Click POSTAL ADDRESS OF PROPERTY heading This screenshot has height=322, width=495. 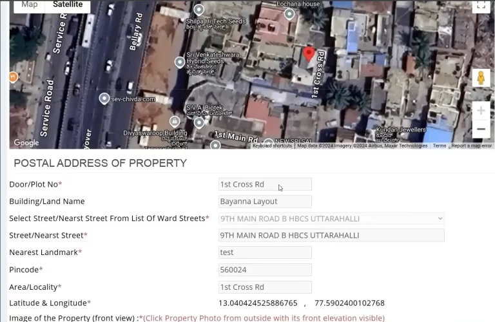click(101, 163)
